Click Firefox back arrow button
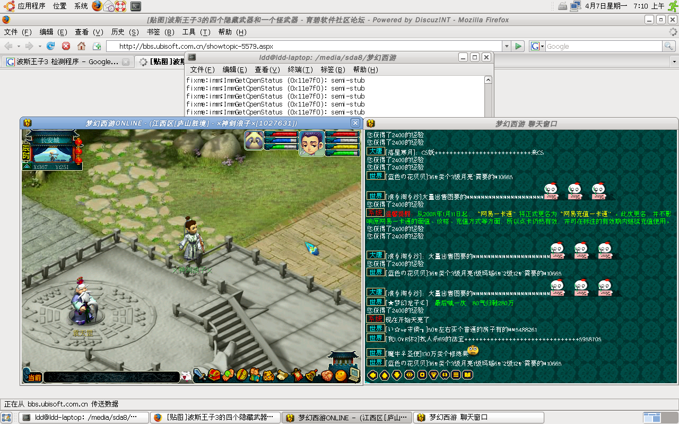The image size is (679, 424). pyautogui.click(x=8, y=46)
